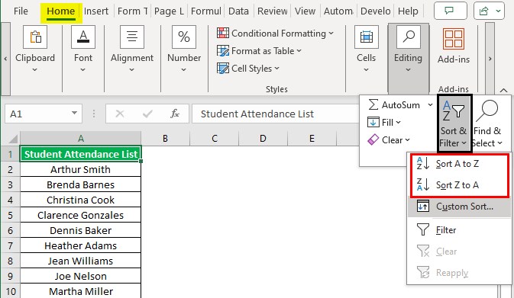
Task: Select cell Christina Cook
Action: pyautogui.click(x=81, y=200)
